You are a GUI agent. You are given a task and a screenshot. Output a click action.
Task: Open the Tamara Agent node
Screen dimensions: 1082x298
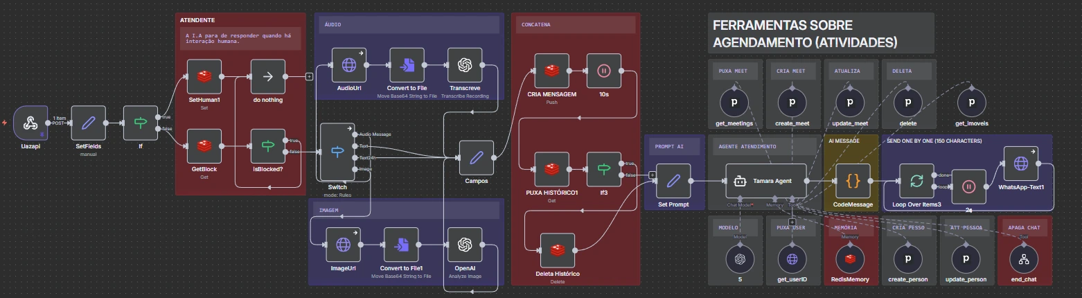pos(766,181)
